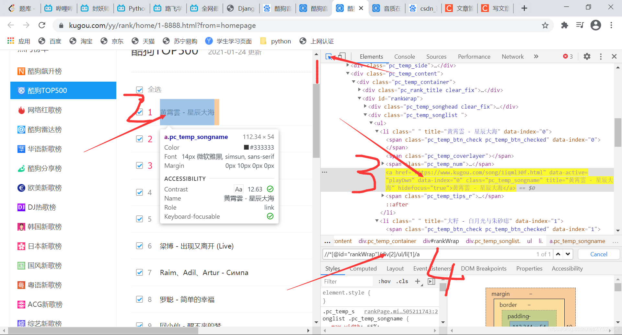
Task: Switch to Sources tab
Action: click(436, 57)
